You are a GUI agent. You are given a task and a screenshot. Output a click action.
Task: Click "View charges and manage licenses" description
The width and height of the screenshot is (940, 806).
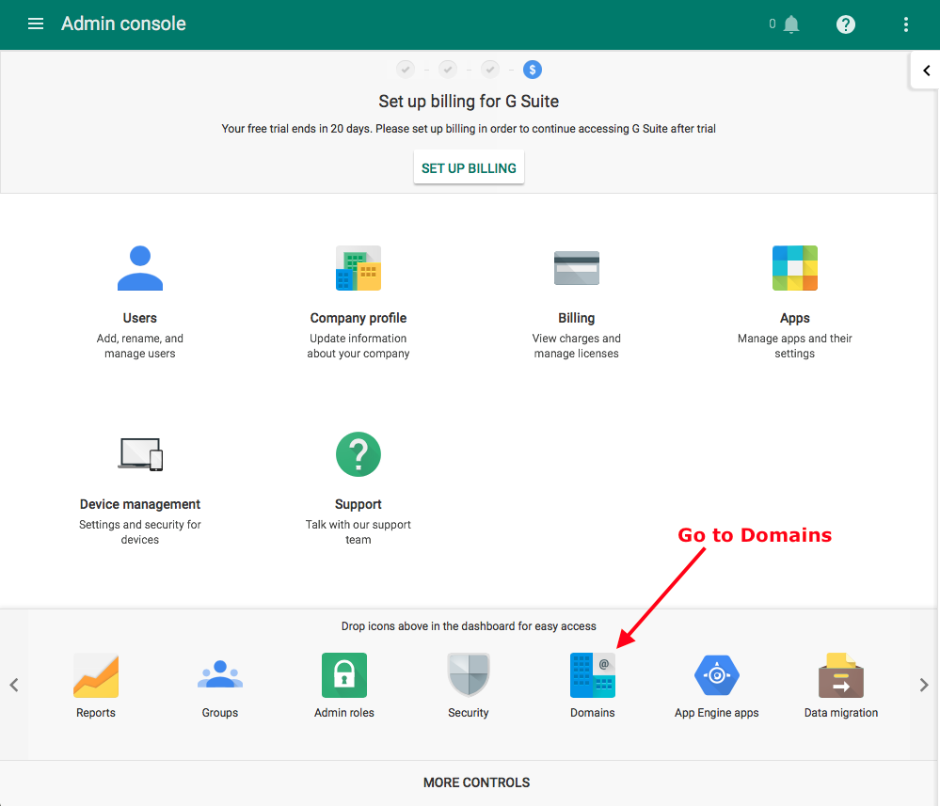(577, 346)
